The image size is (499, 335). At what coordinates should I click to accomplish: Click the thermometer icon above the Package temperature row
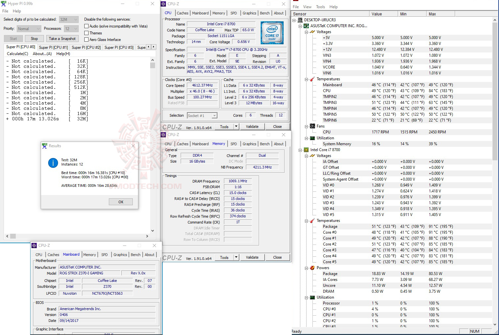tap(312, 221)
